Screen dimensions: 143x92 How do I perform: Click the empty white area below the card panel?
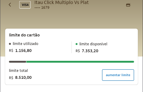(x=71, y=89)
